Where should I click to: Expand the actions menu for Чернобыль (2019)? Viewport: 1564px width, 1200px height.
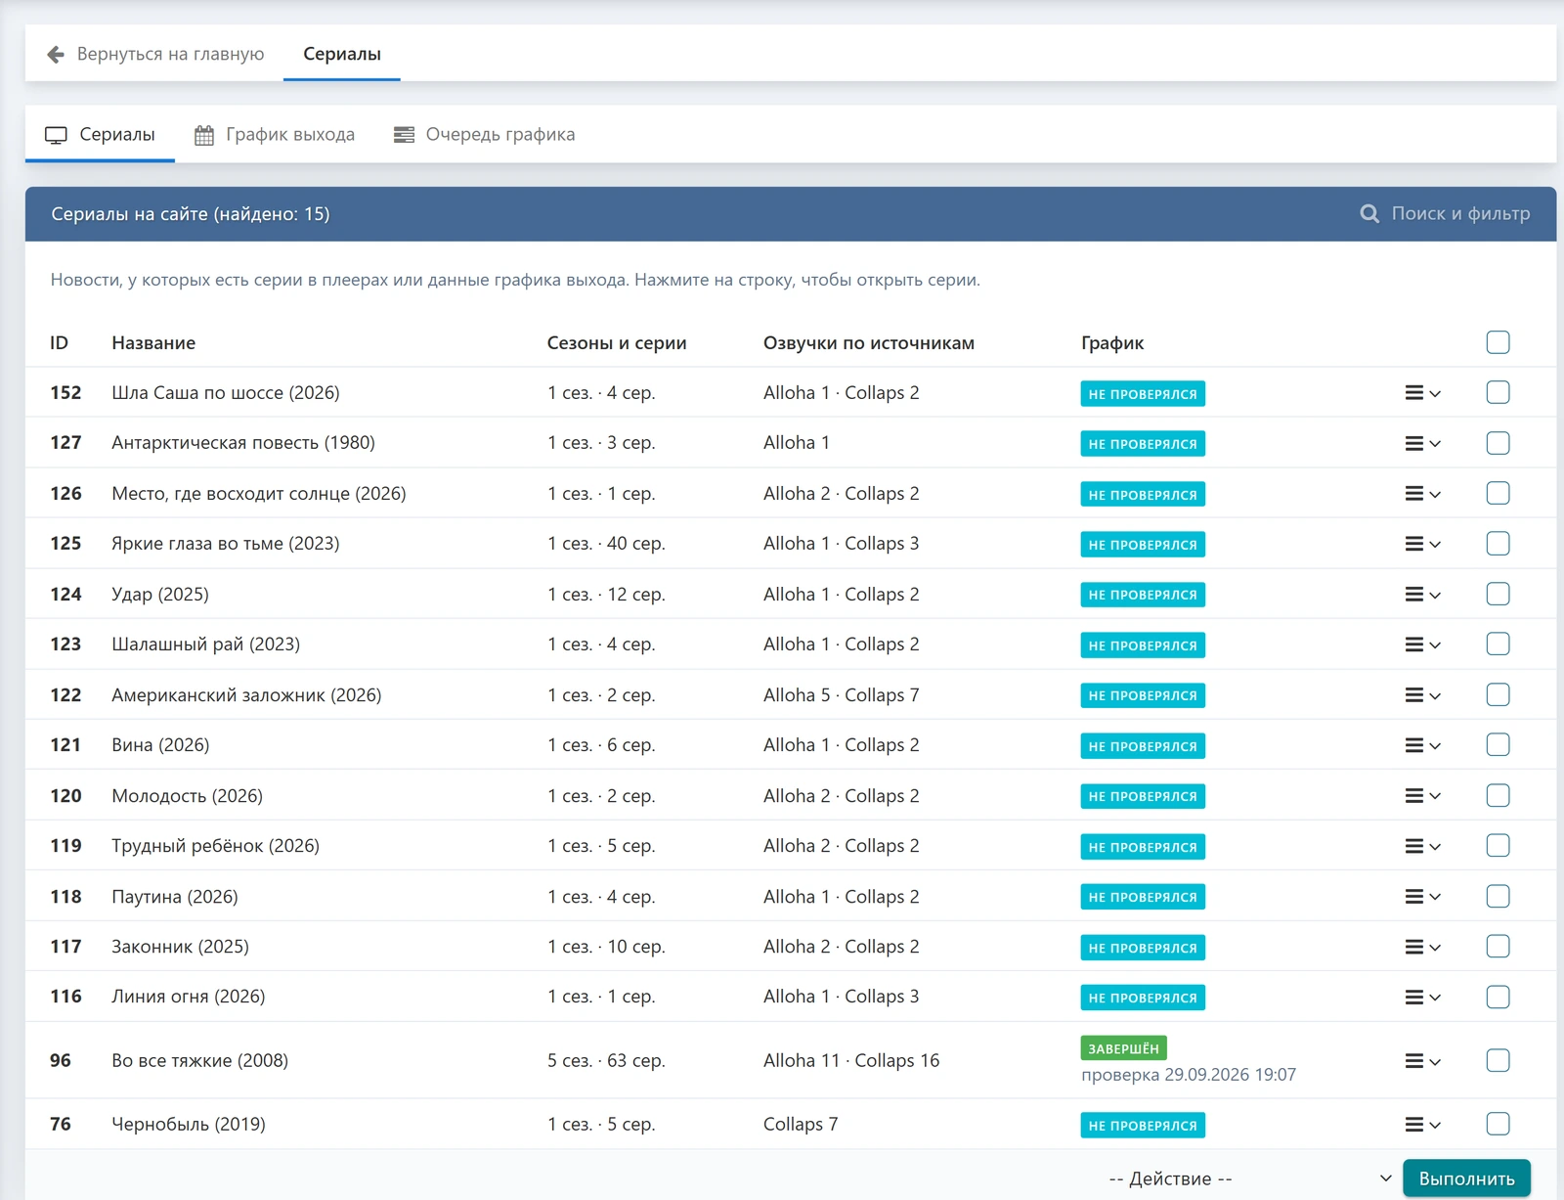[x=1422, y=1125]
